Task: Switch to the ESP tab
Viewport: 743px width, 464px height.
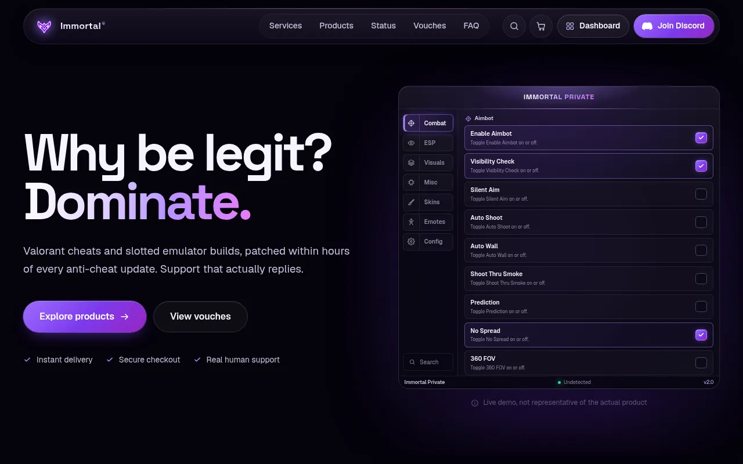Action: (x=428, y=143)
